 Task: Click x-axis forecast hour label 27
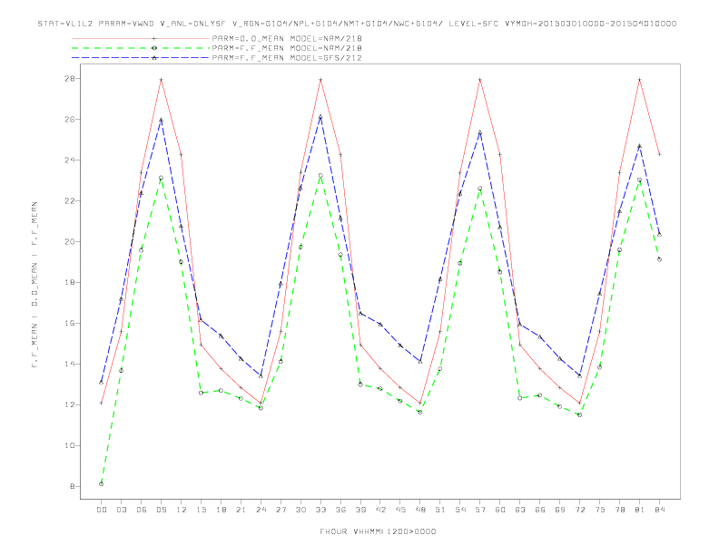click(x=281, y=510)
